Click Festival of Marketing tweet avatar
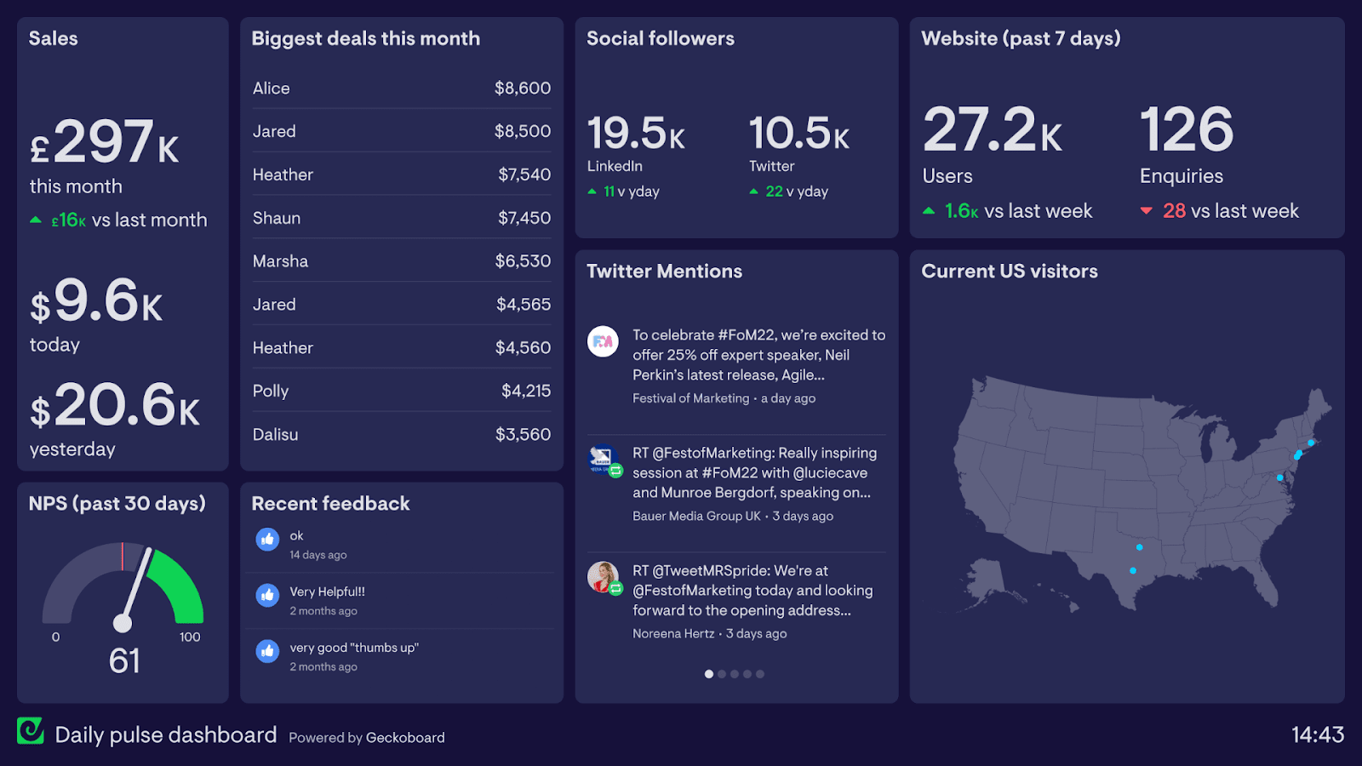 pyautogui.click(x=603, y=341)
